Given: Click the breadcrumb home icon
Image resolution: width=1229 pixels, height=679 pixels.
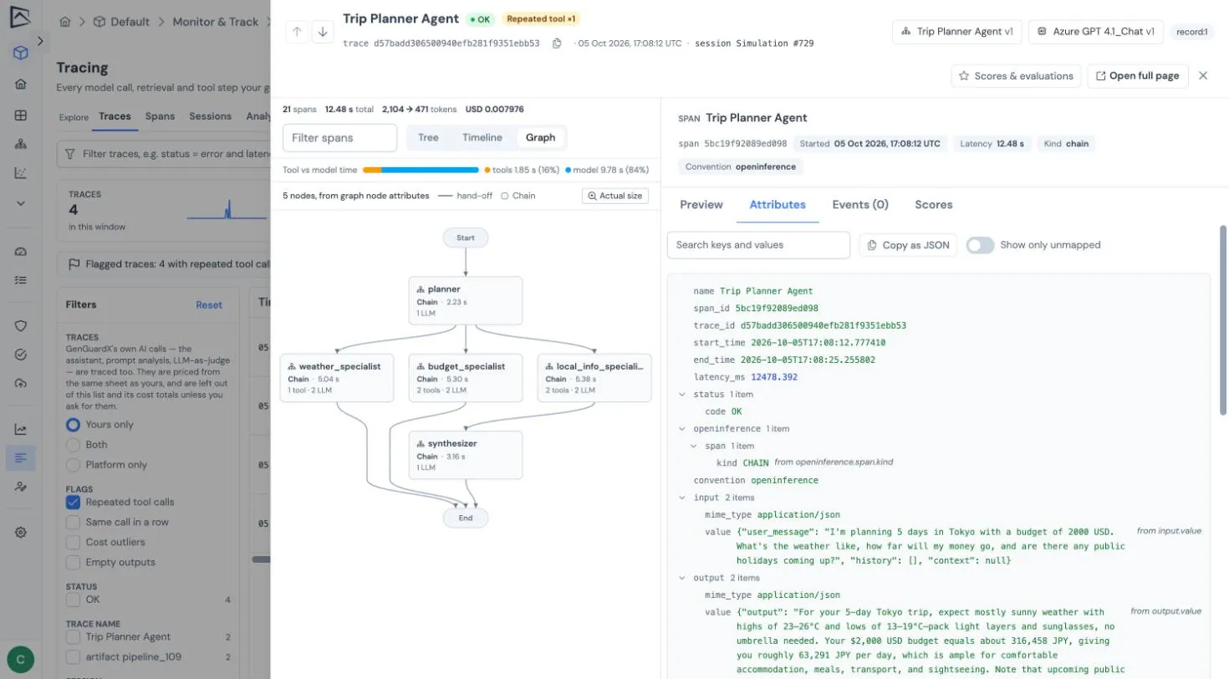Looking at the screenshot, I should pos(65,22).
